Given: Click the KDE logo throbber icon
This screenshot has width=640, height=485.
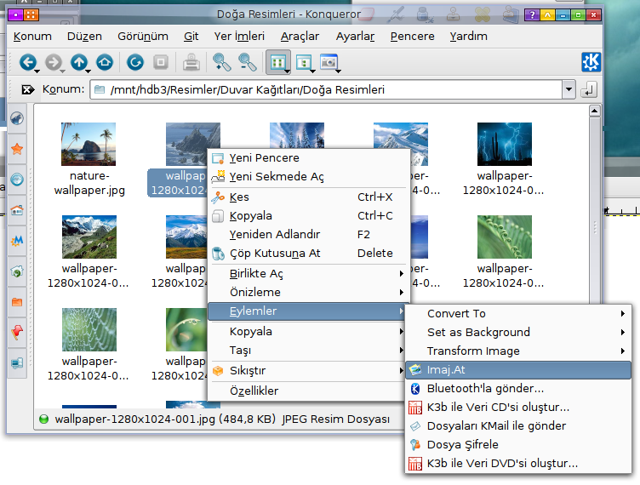Looking at the screenshot, I should point(591,62).
